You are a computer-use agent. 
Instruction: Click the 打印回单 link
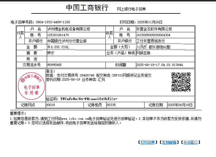click(147, 142)
